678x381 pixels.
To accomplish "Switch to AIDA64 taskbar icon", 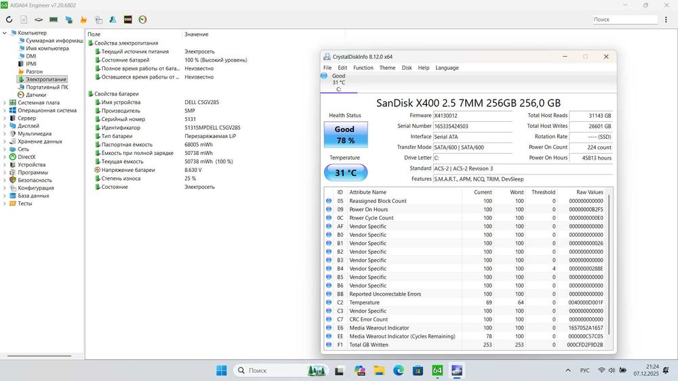I will (437, 370).
